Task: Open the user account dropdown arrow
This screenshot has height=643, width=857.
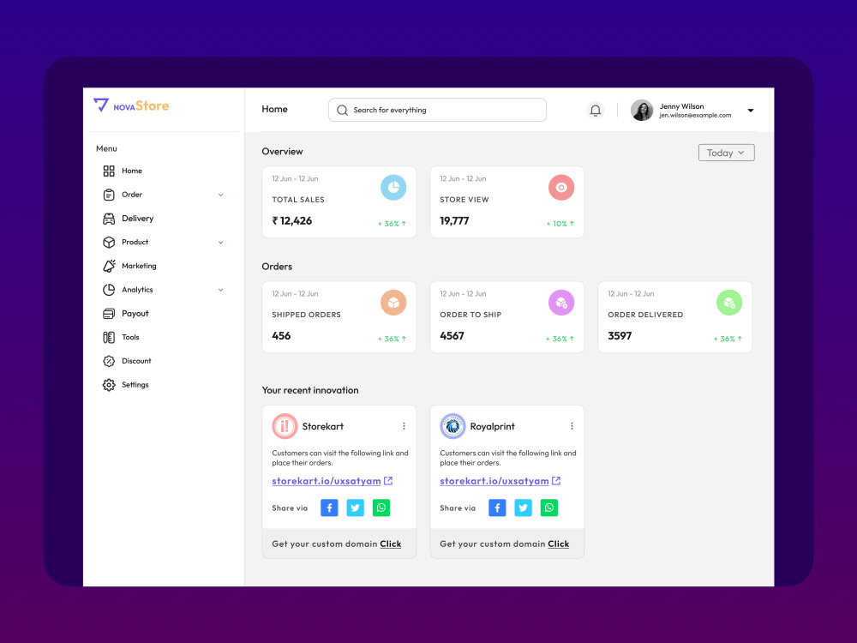Action: point(751,111)
